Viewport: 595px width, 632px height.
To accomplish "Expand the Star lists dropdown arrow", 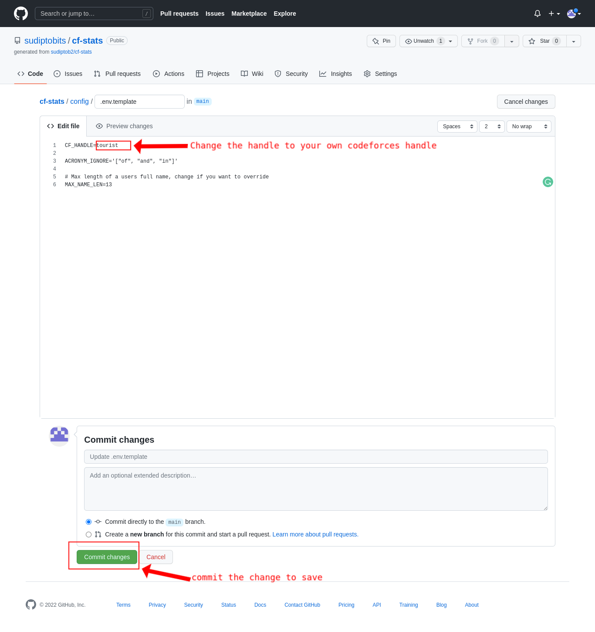I will coord(574,41).
